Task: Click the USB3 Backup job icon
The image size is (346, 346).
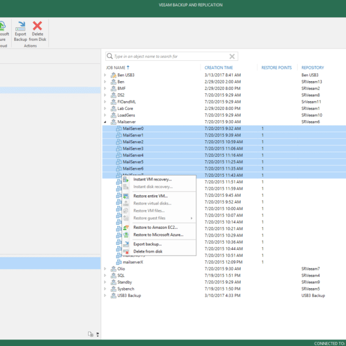Action: 114,296
